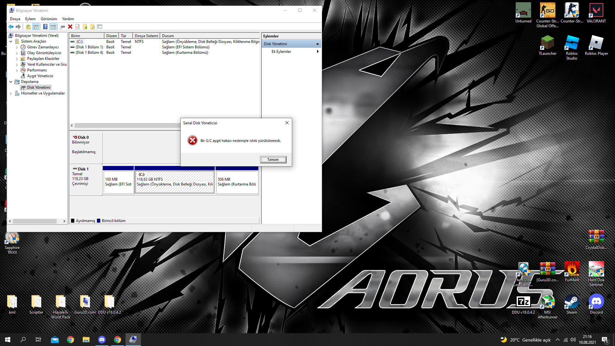Open the VALORANT desktop shortcut

[596, 13]
